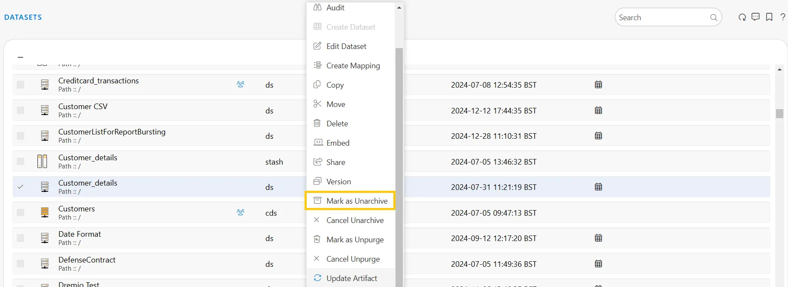Check the Date Format row checkbox
Viewport: 788px width, 287px height.
tap(20, 238)
